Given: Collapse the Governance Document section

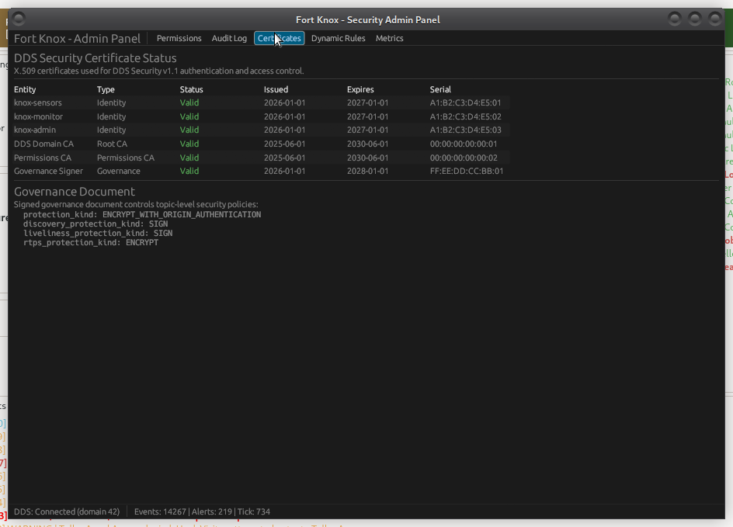Looking at the screenshot, I should tap(74, 191).
